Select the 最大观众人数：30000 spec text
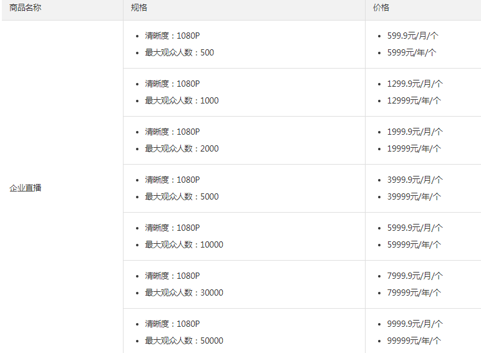The height and width of the screenshot is (353, 481). pyautogui.click(x=184, y=293)
